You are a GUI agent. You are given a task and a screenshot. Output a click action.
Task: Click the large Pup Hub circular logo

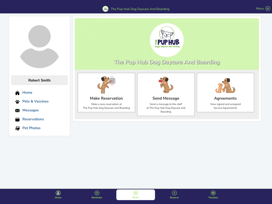(167, 40)
